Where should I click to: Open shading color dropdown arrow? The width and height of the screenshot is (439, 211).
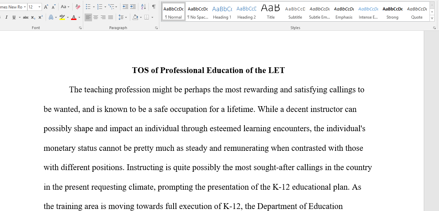(141, 17)
